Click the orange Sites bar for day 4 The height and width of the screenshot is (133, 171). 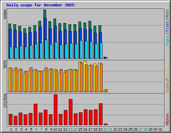point(26,81)
